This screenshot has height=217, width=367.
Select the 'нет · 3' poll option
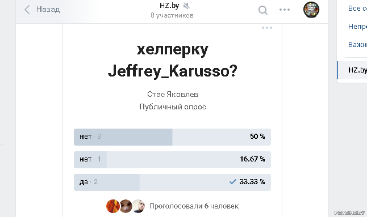coord(172,137)
